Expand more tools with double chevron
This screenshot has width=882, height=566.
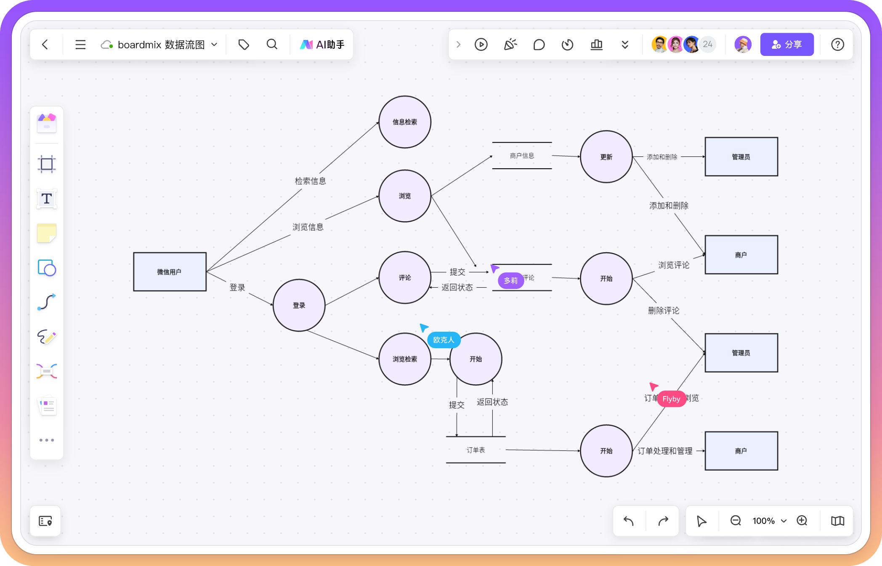[625, 45]
